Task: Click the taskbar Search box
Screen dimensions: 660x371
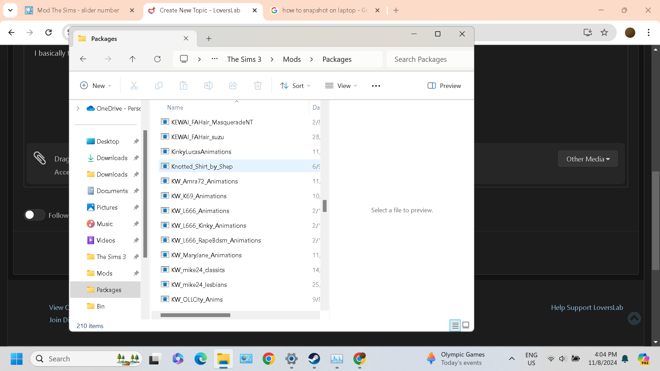Action: 86,359
